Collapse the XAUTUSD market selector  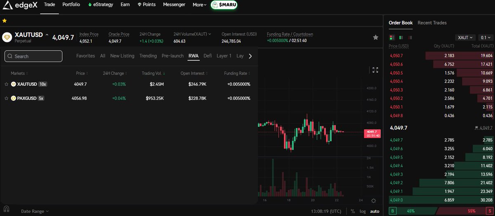point(47,35)
